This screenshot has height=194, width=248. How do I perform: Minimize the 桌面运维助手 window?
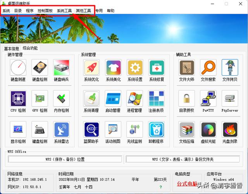pyautogui.click(x=212, y=4)
